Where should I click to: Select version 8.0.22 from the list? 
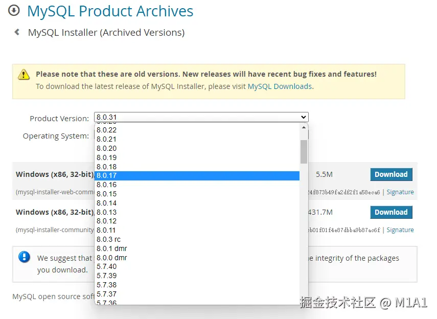(x=197, y=130)
